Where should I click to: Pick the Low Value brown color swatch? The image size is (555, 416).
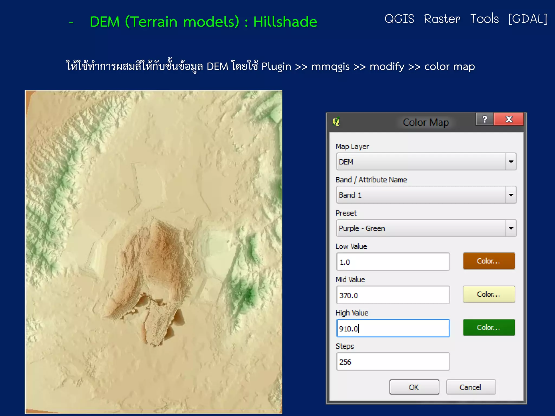click(x=489, y=261)
